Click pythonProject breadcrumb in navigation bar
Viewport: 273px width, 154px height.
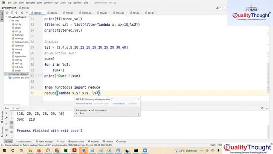pos(9,8)
